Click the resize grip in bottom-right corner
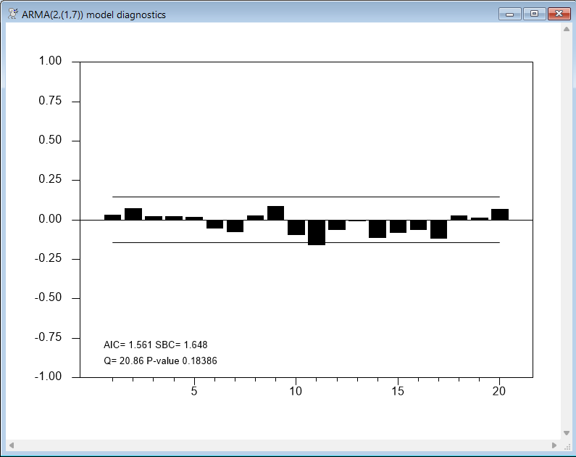This screenshot has width=576, height=457. pyautogui.click(x=567, y=445)
